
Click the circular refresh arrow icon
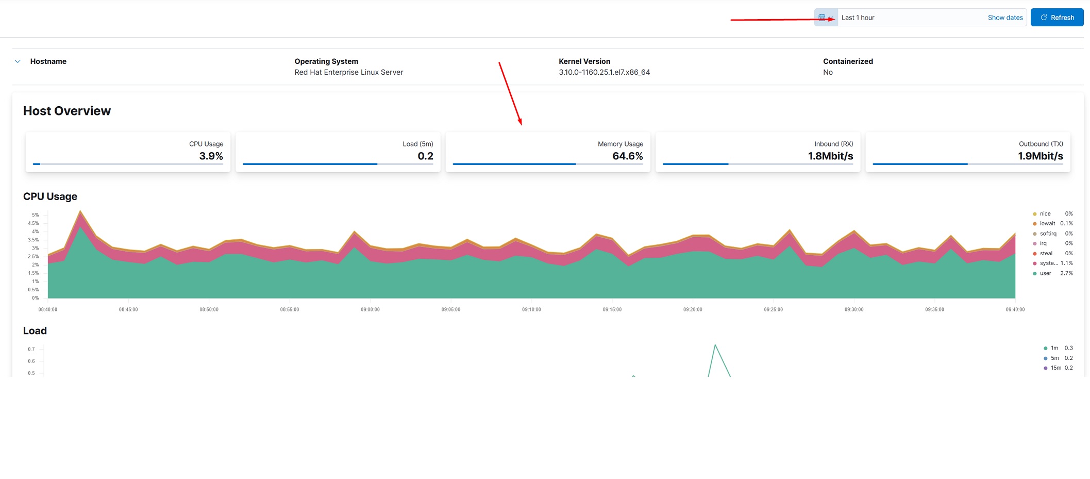tap(1043, 17)
